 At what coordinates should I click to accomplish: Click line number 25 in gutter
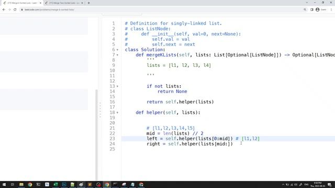(x=113, y=149)
